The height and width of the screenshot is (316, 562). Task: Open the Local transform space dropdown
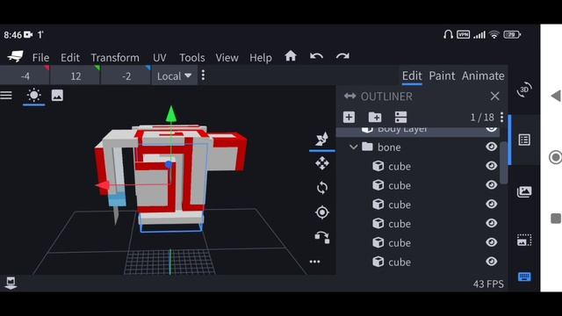[x=174, y=76]
